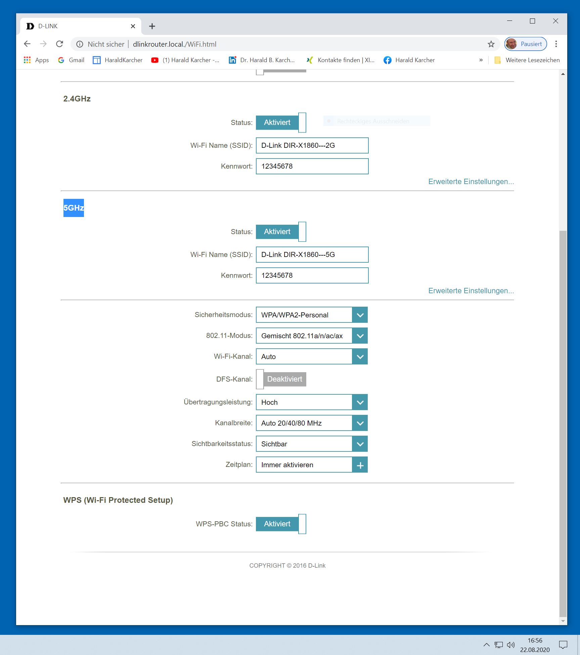Image resolution: width=580 pixels, height=655 pixels.
Task: Edit the 2.4GHz Kennwort field
Action: pyautogui.click(x=312, y=166)
